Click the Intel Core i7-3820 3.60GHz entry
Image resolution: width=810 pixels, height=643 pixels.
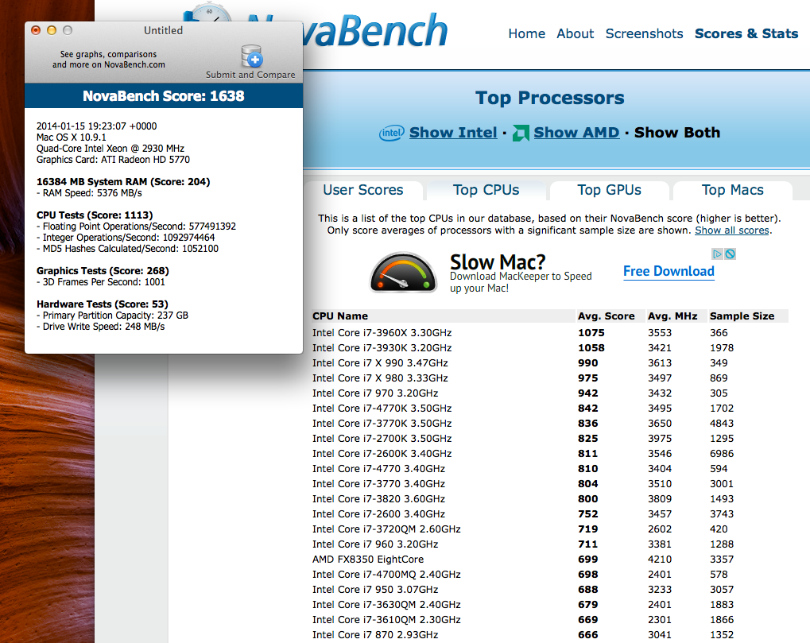pyautogui.click(x=378, y=499)
